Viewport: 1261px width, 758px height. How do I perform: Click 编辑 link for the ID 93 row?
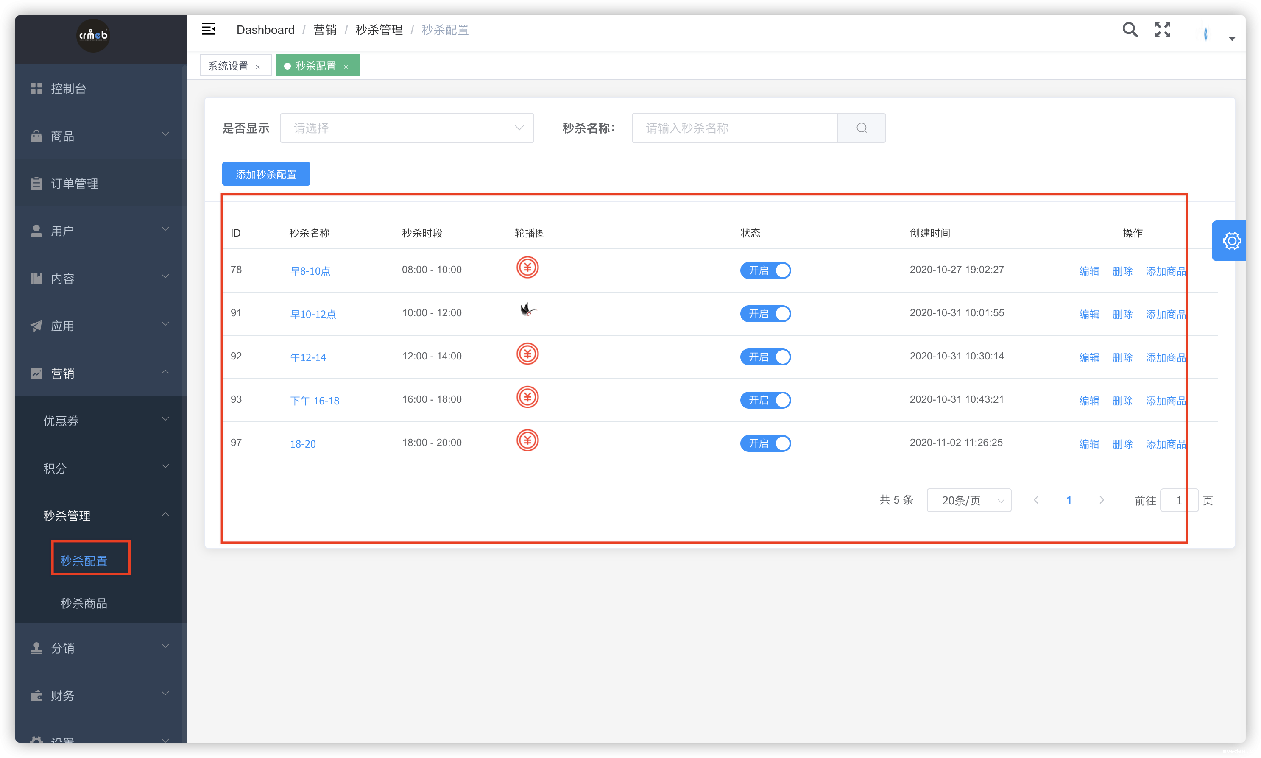pos(1088,401)
